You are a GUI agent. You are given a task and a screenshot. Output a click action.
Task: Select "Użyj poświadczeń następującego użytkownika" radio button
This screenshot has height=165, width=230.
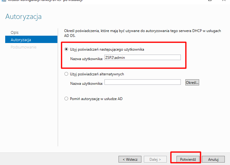click(66, 49)
